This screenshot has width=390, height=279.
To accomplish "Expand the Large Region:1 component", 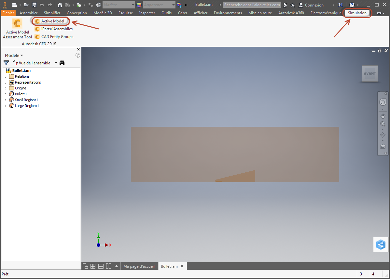I will pyautogui.click(x=6, y=106).
